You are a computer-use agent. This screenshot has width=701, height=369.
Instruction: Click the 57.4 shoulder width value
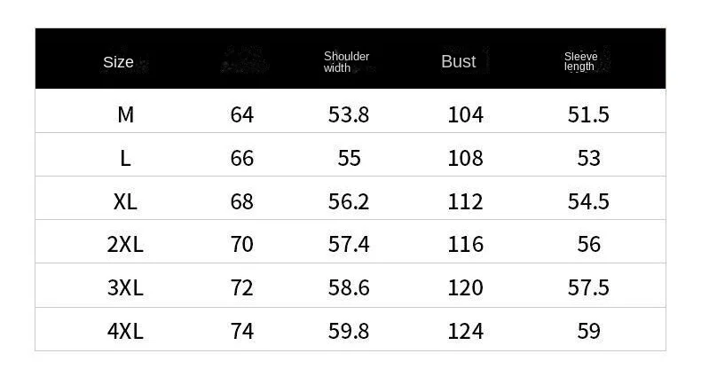pyautogui.click(x=349, y=244)
